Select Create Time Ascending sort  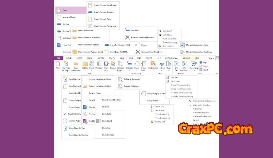(181, 85)
